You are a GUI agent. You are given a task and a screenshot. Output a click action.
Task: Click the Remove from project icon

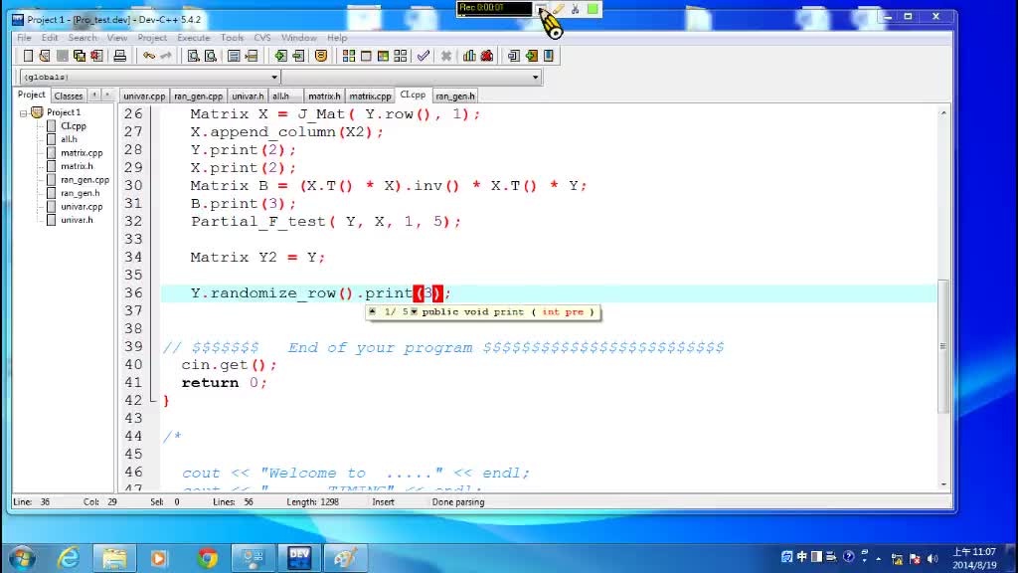pos(298,56)
